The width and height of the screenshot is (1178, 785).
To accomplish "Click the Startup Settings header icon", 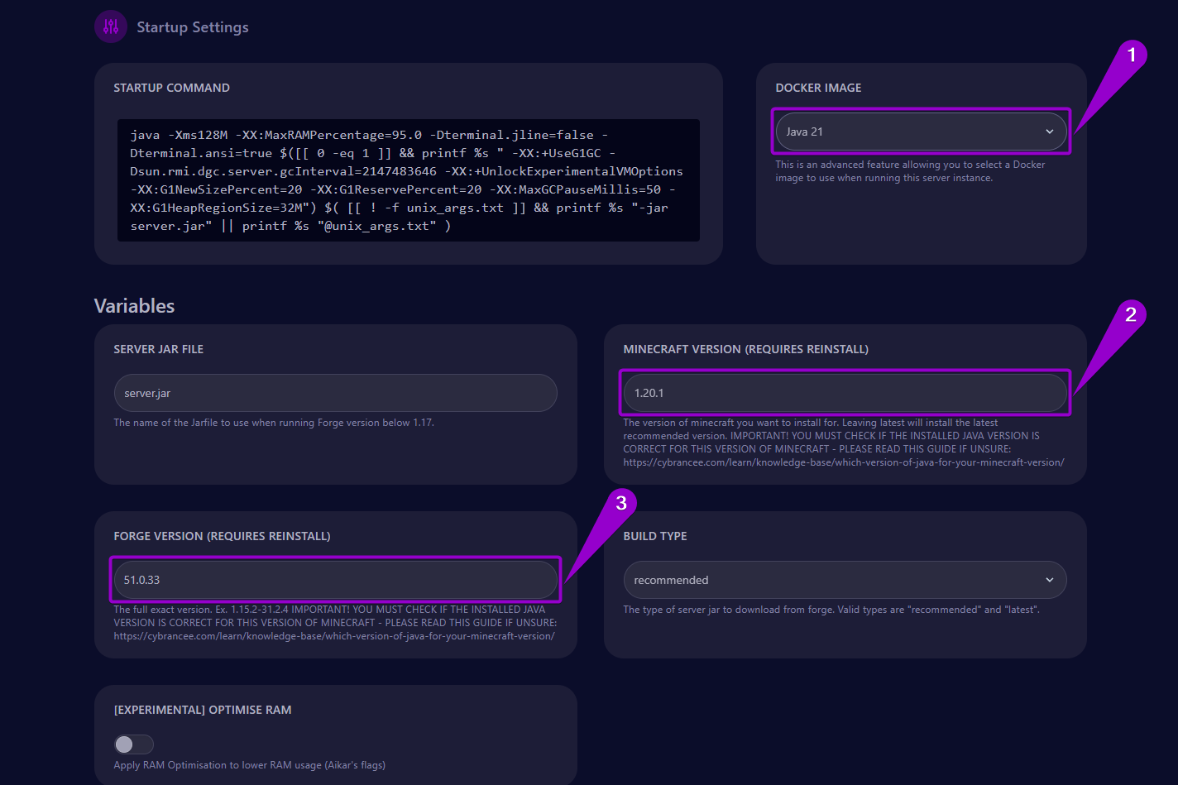I will point(110,26).
